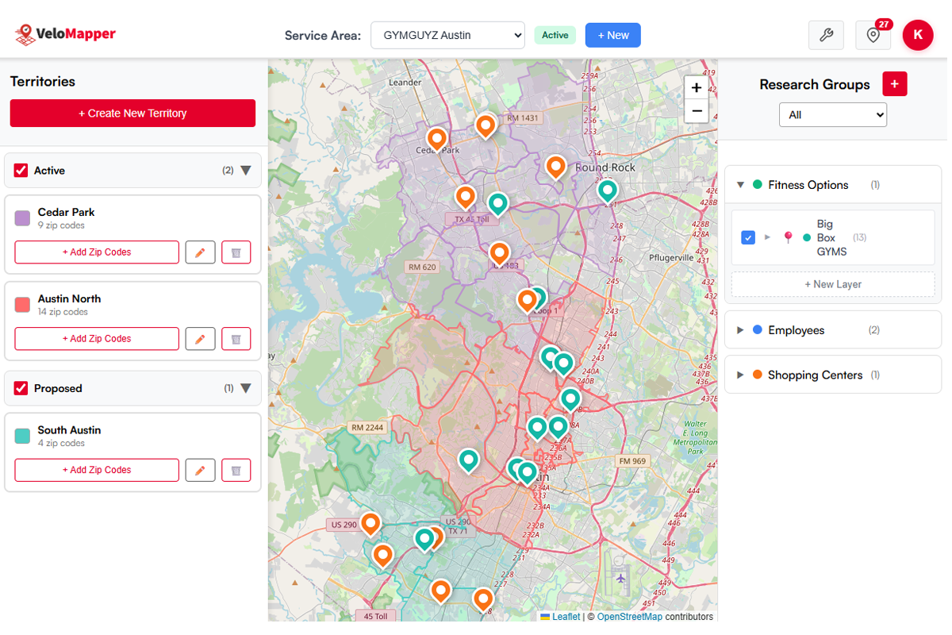Edit the South Austin territory
Screen dimensions: 952x635
pyautogui.click(x=200, y=470)
